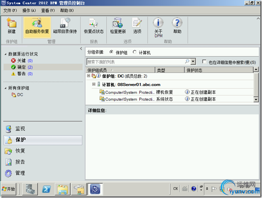
Task: Select the 裸机恢复 data source row
Action: [x=176, y=92]
